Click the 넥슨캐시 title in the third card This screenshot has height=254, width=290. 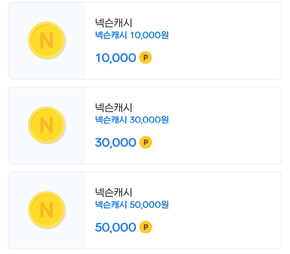click(x=114, y=192)
